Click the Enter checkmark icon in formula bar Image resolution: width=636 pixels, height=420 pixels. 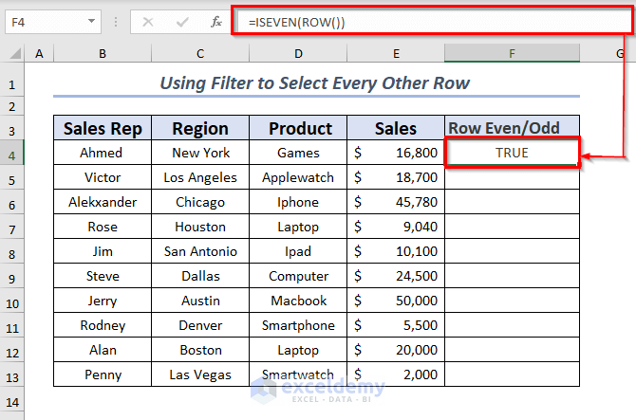pyautogui.click(x=181, y=22)
